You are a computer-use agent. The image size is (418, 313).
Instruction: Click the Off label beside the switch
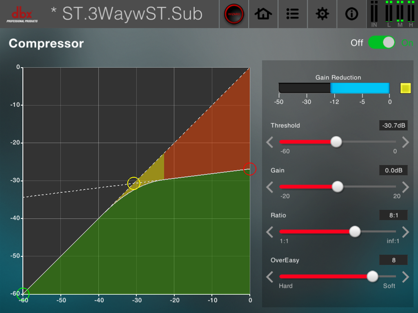click(x=357, y=42)
